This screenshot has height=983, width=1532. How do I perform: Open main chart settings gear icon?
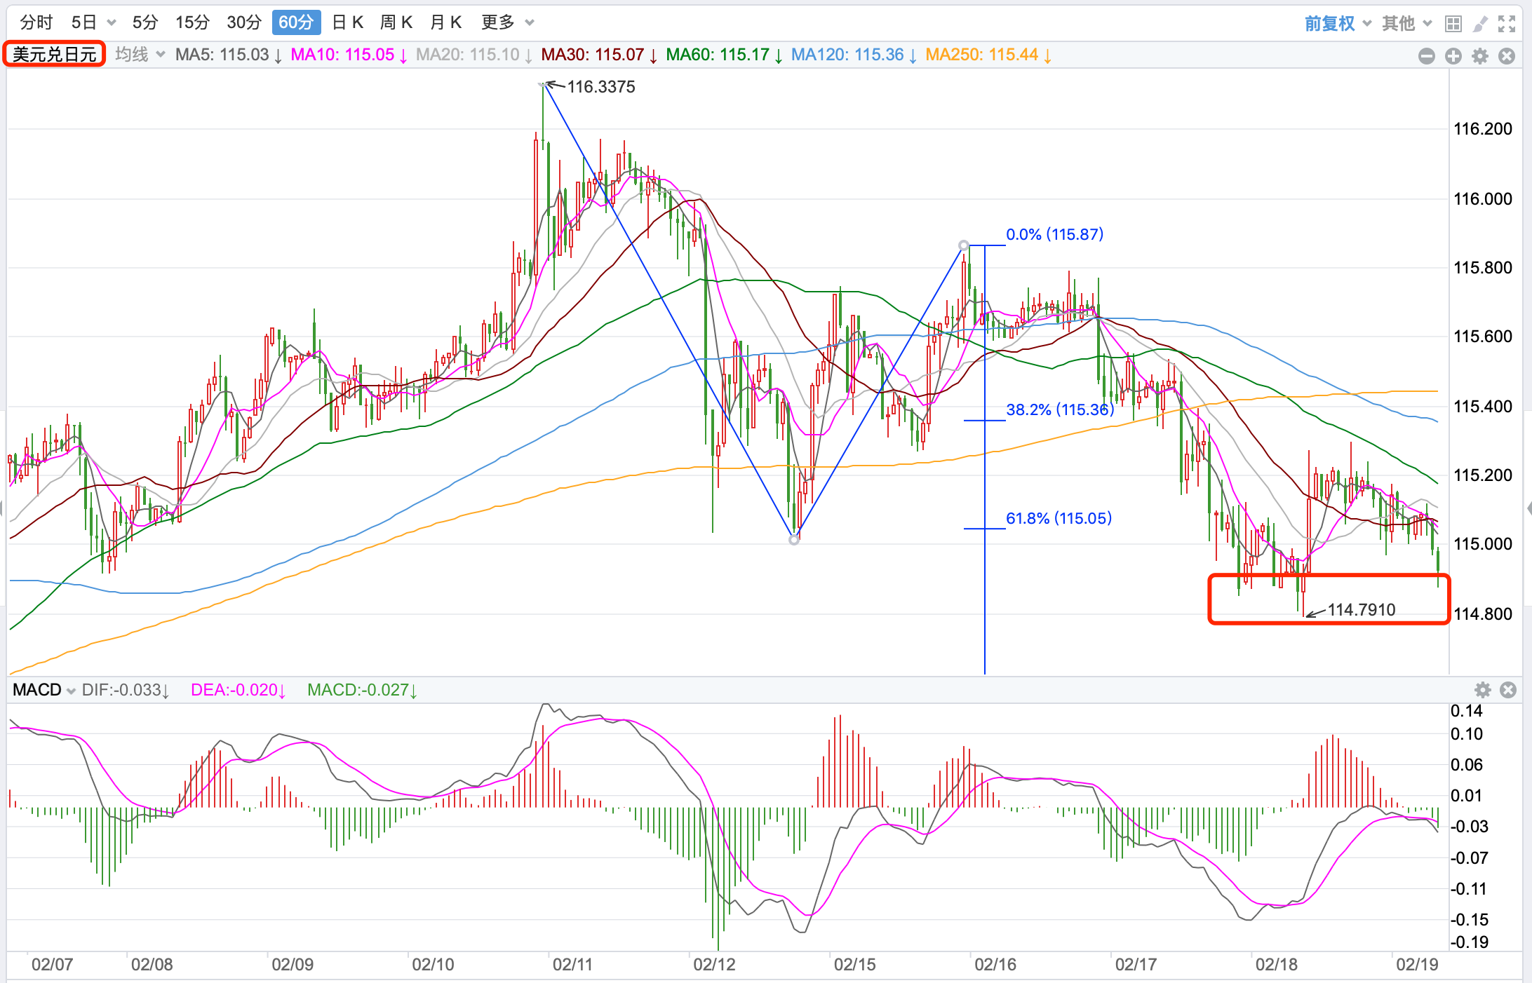tap(1480, 56)
